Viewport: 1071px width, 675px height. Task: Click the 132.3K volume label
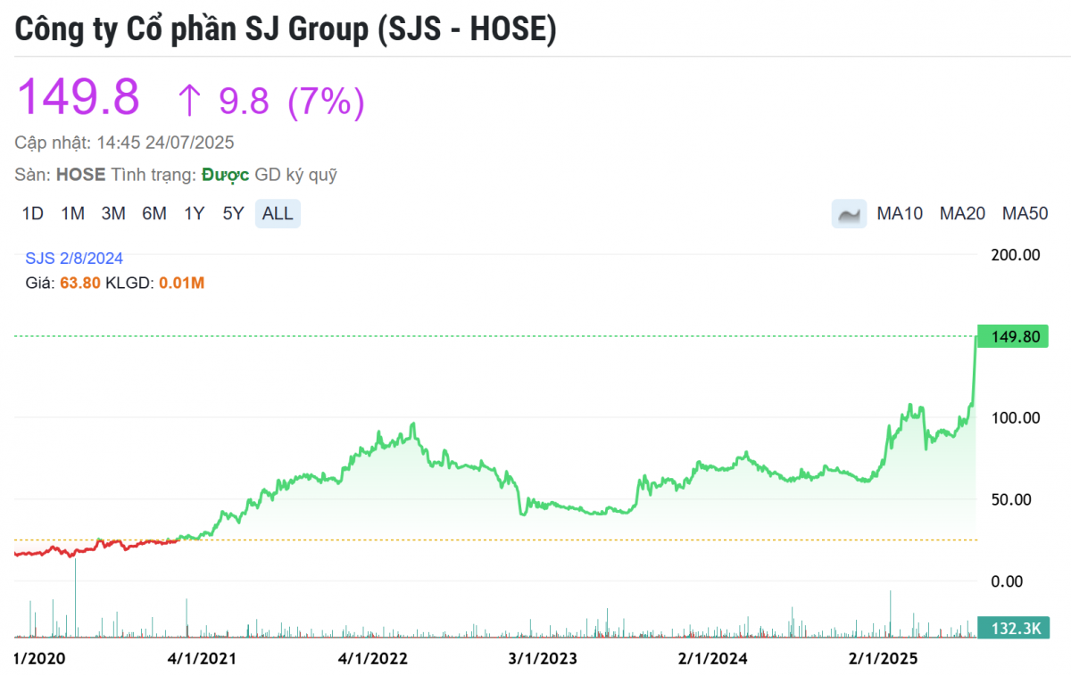(x=1013, y=628)
